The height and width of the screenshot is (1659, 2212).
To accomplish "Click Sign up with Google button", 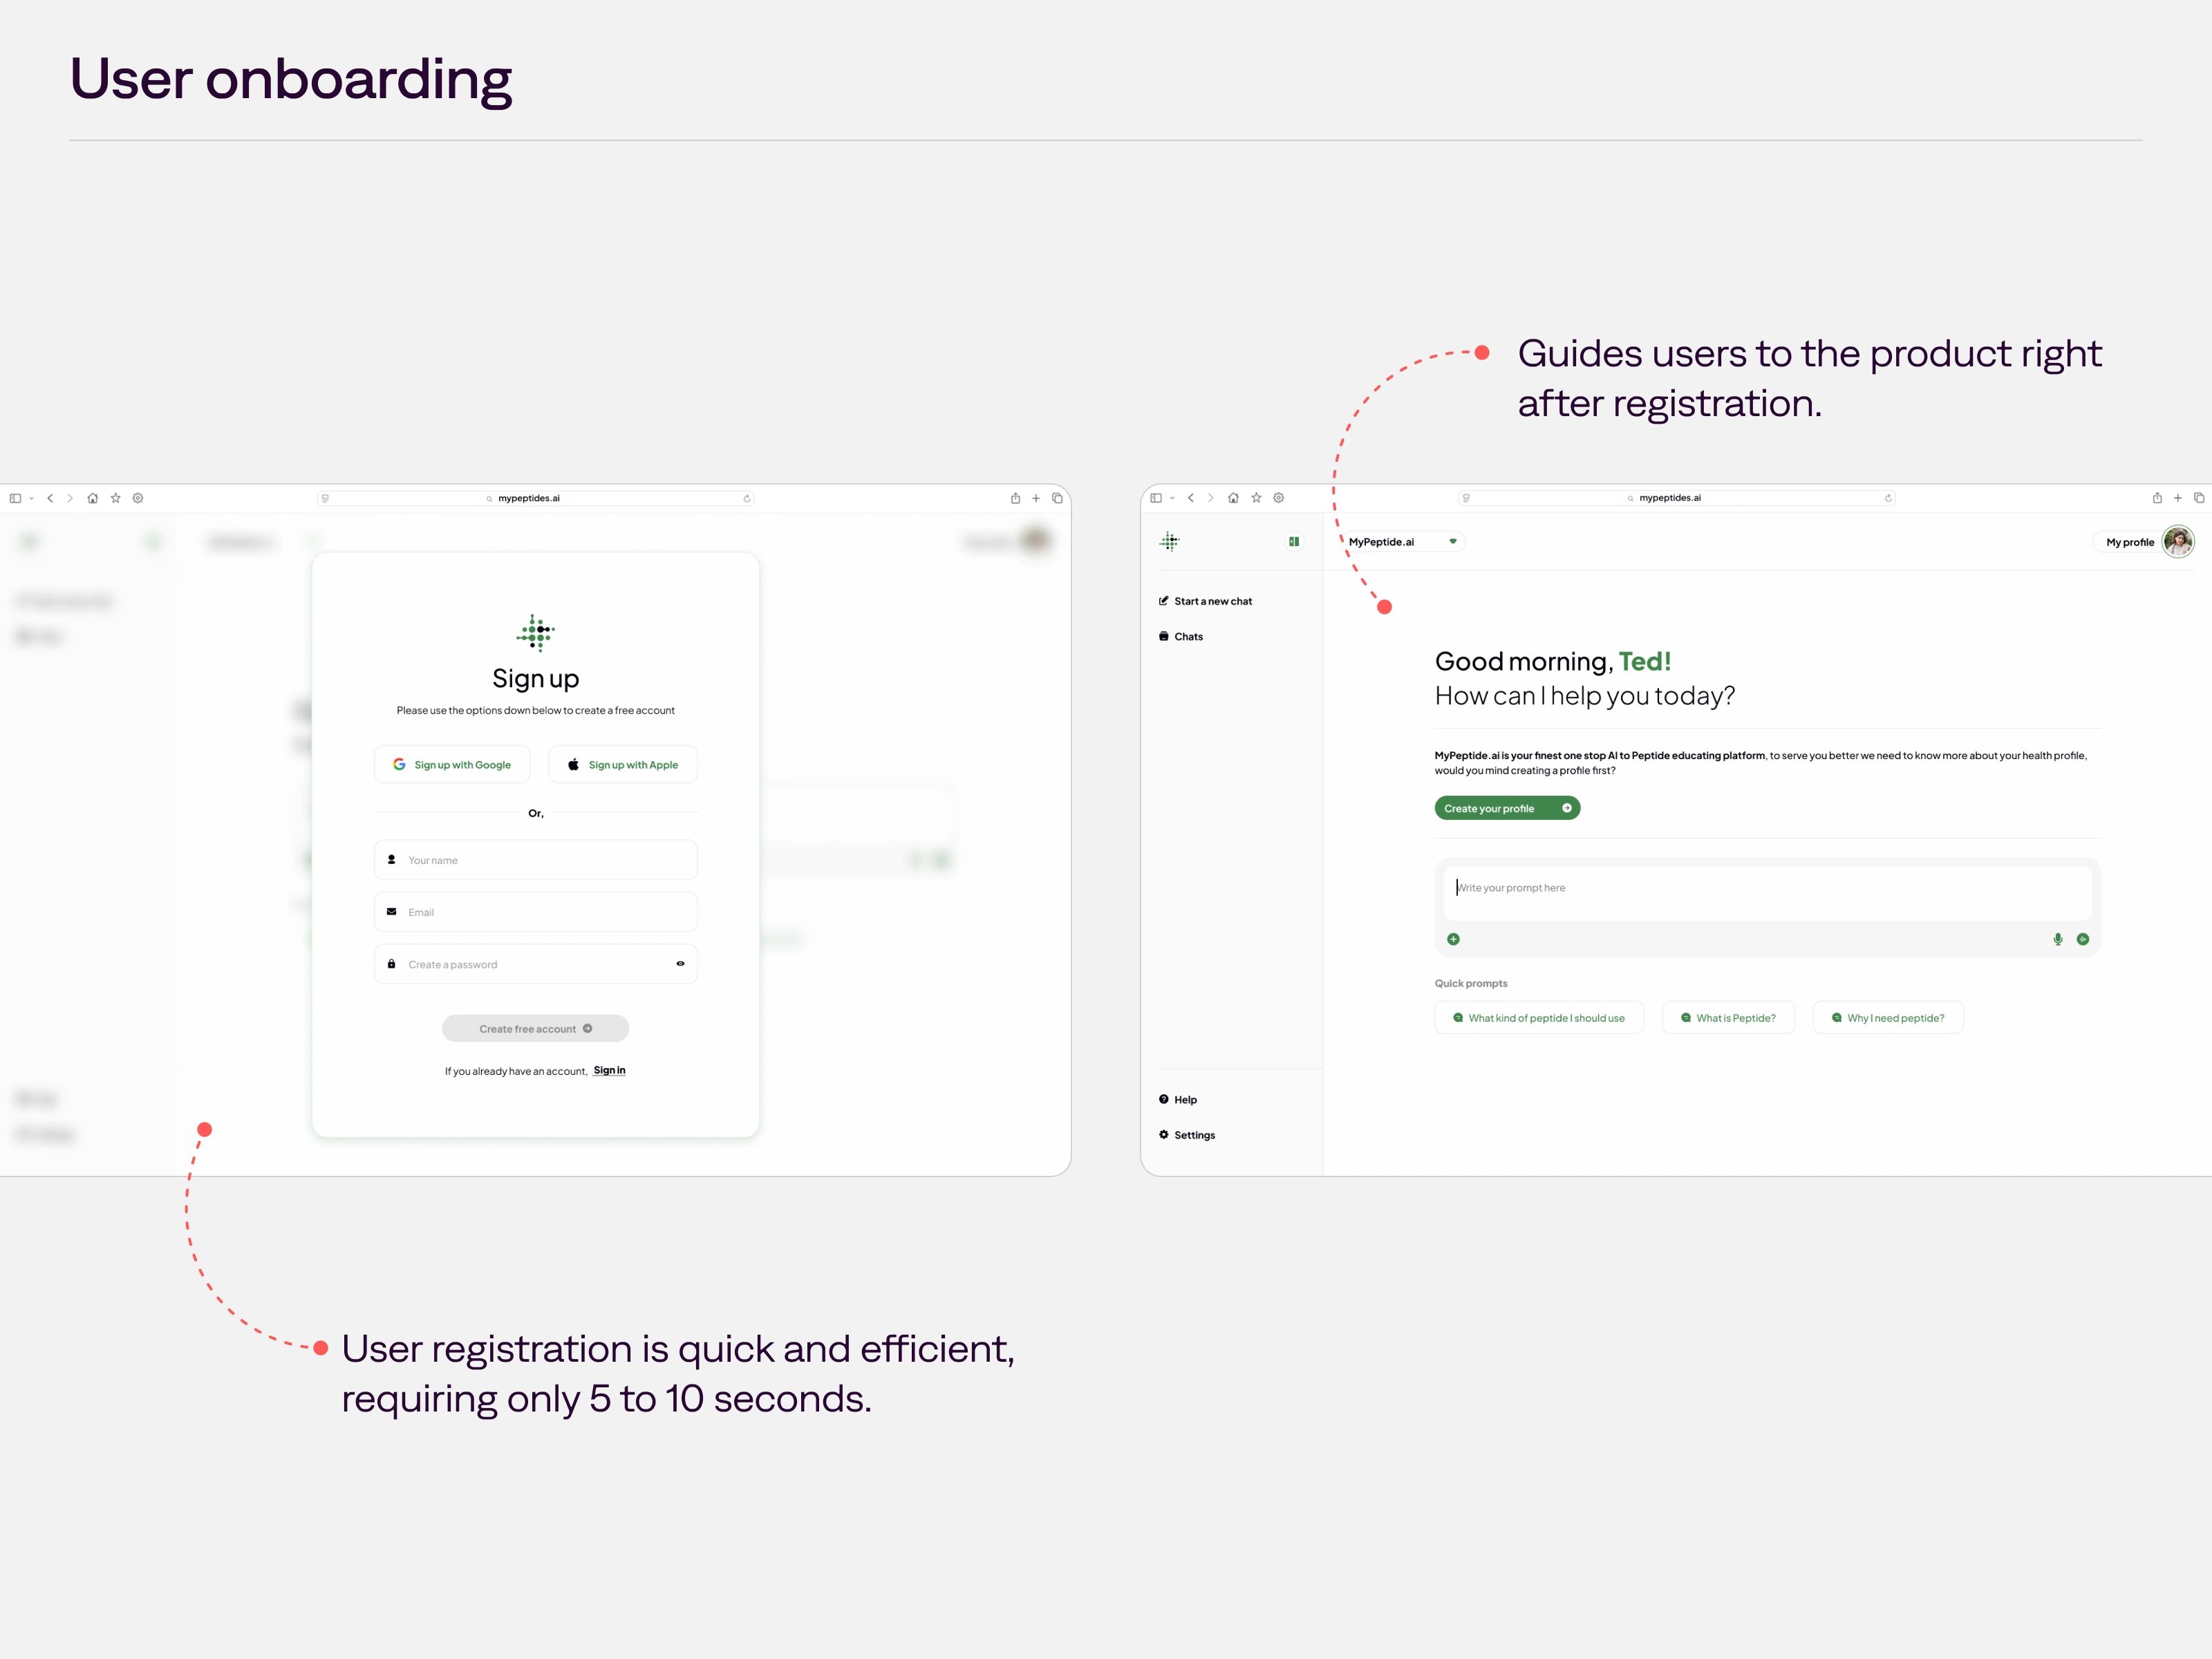I will click(452, 765).
